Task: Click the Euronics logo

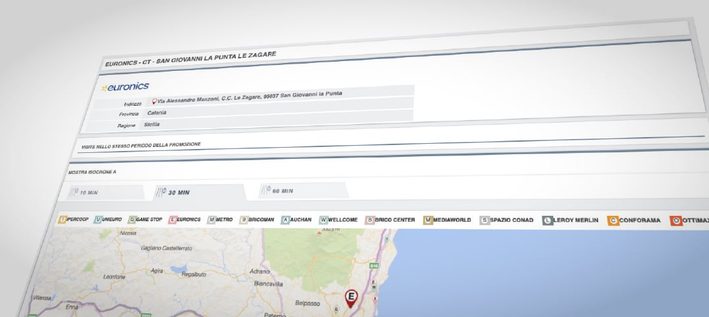Action: coord(125,87)
